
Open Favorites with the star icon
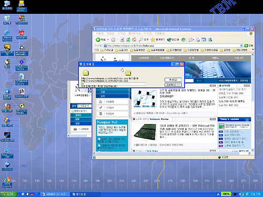(153, 40)
